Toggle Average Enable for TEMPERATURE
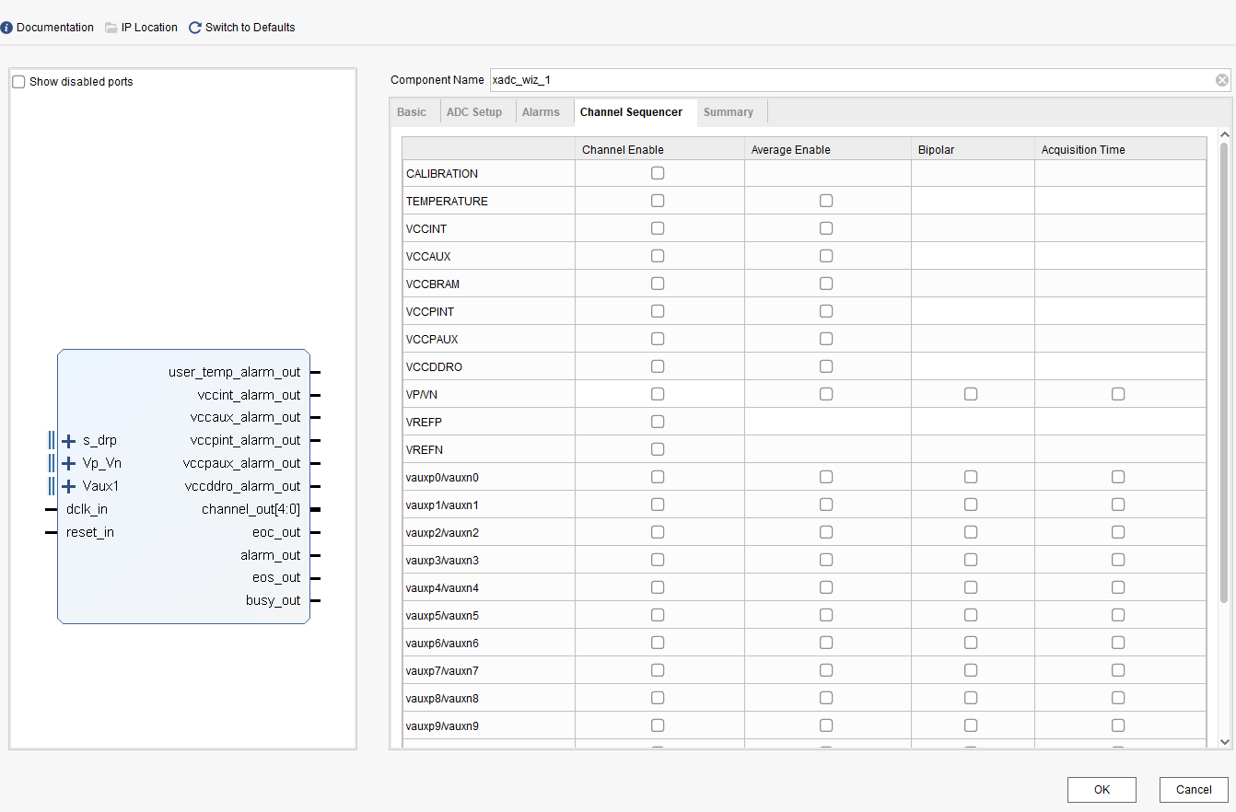This screenshot has height=812, width=1236. click(826, 201)
